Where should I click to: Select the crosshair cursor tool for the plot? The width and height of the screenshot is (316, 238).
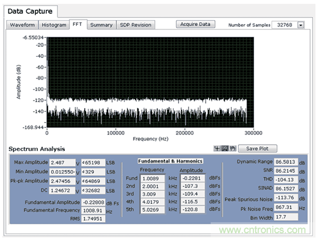point(218,149)
